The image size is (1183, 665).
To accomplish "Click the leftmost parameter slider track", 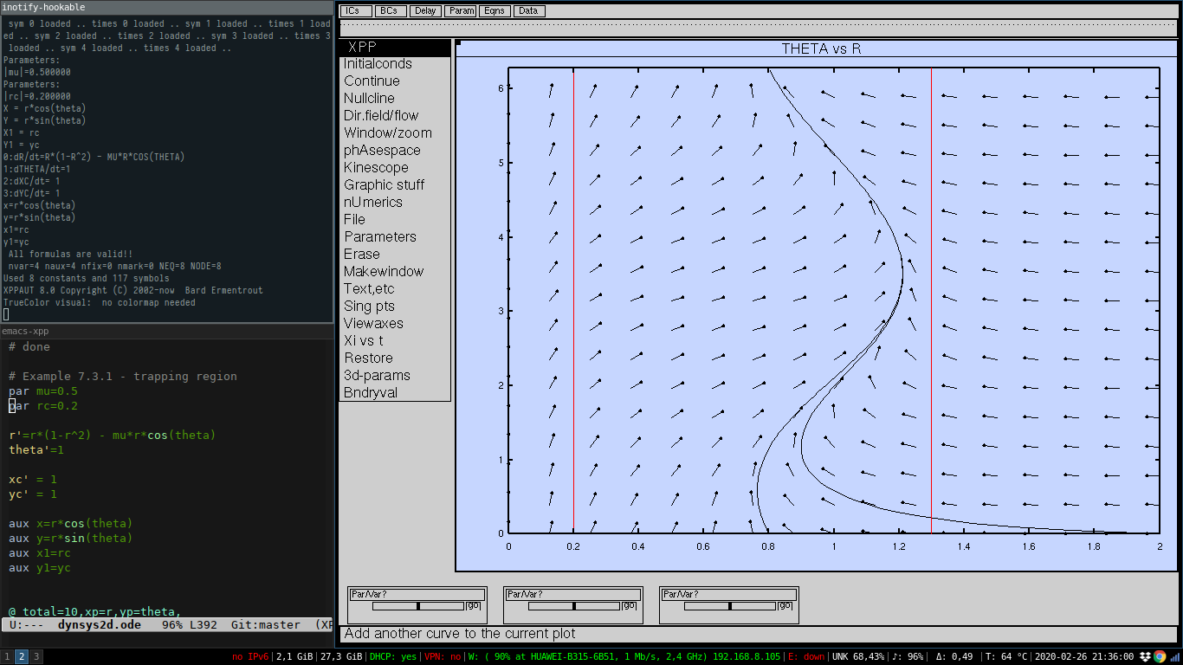I will [x=418, y=606].
